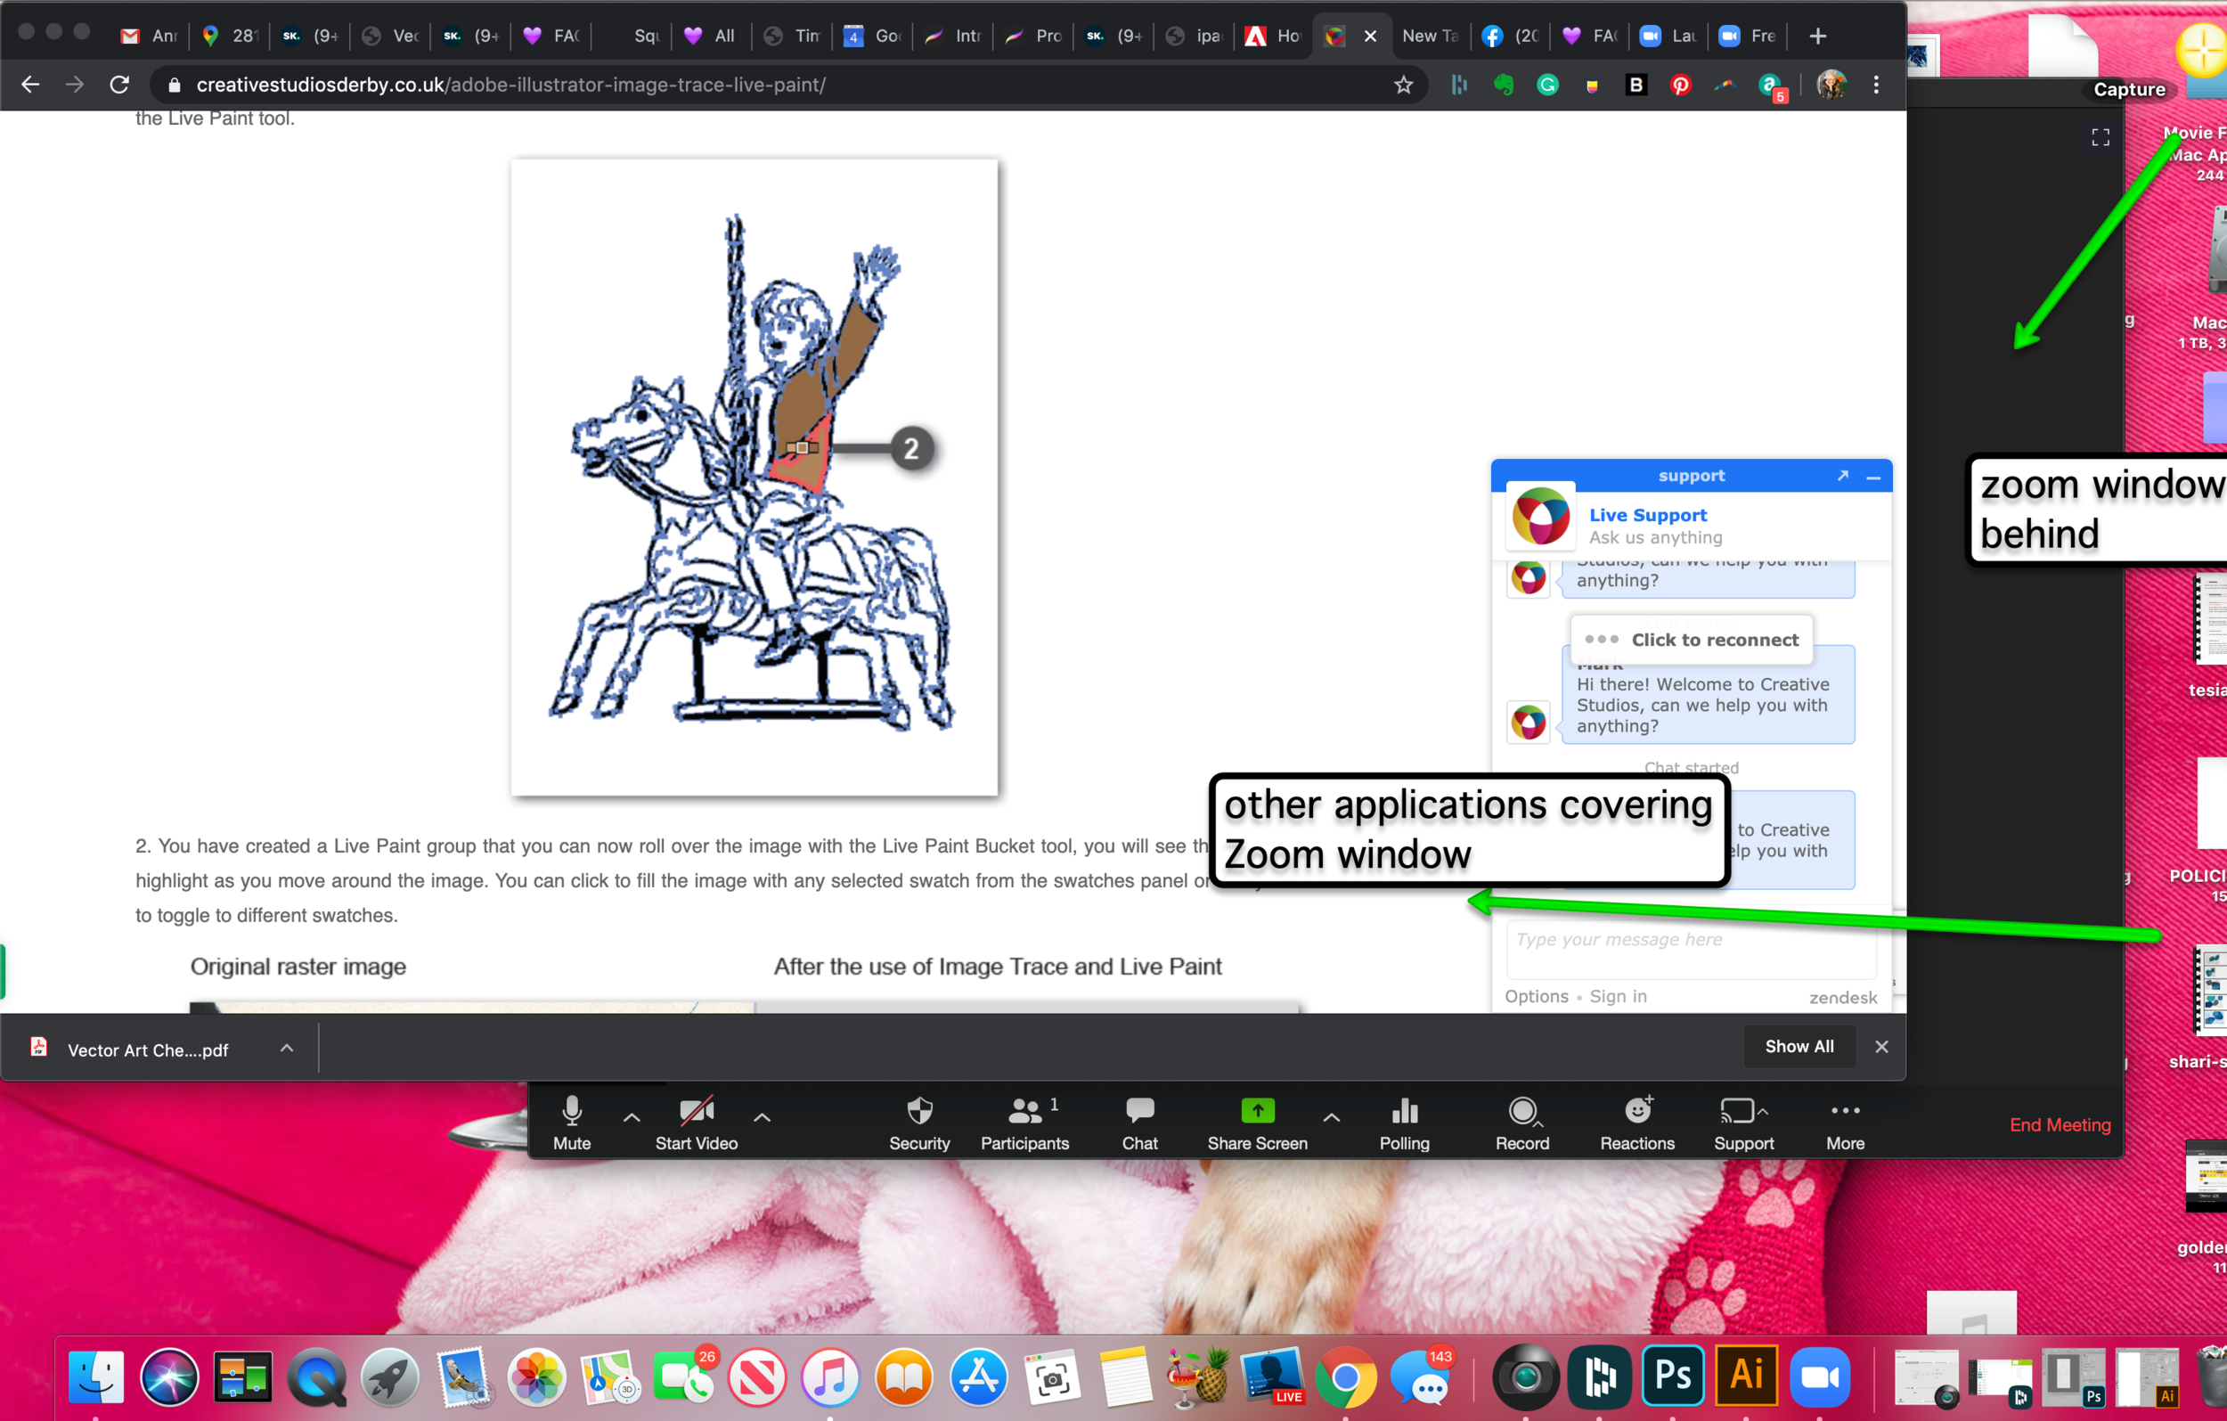Open Photoshop from the dock
This screenshot has height=1421, width=2227.
tap(1672, 1376)
